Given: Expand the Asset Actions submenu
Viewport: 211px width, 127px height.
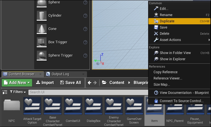Looking at the screenshot, I should coord(179,40).
